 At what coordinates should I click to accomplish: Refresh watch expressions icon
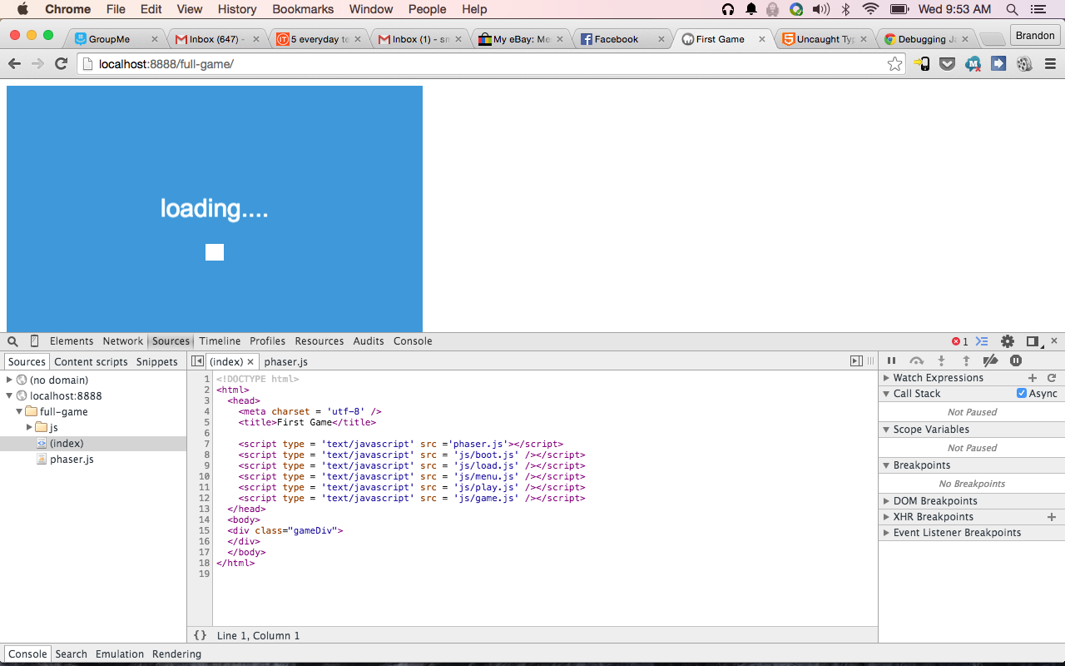[1052, 378]
